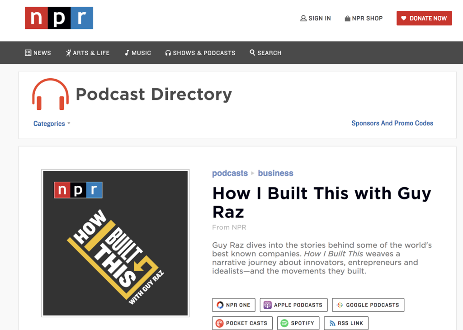The height and width of the screenshot is (330, 463).
Task: Select News in the navigation bar
Action: click(x=38, y=52)
